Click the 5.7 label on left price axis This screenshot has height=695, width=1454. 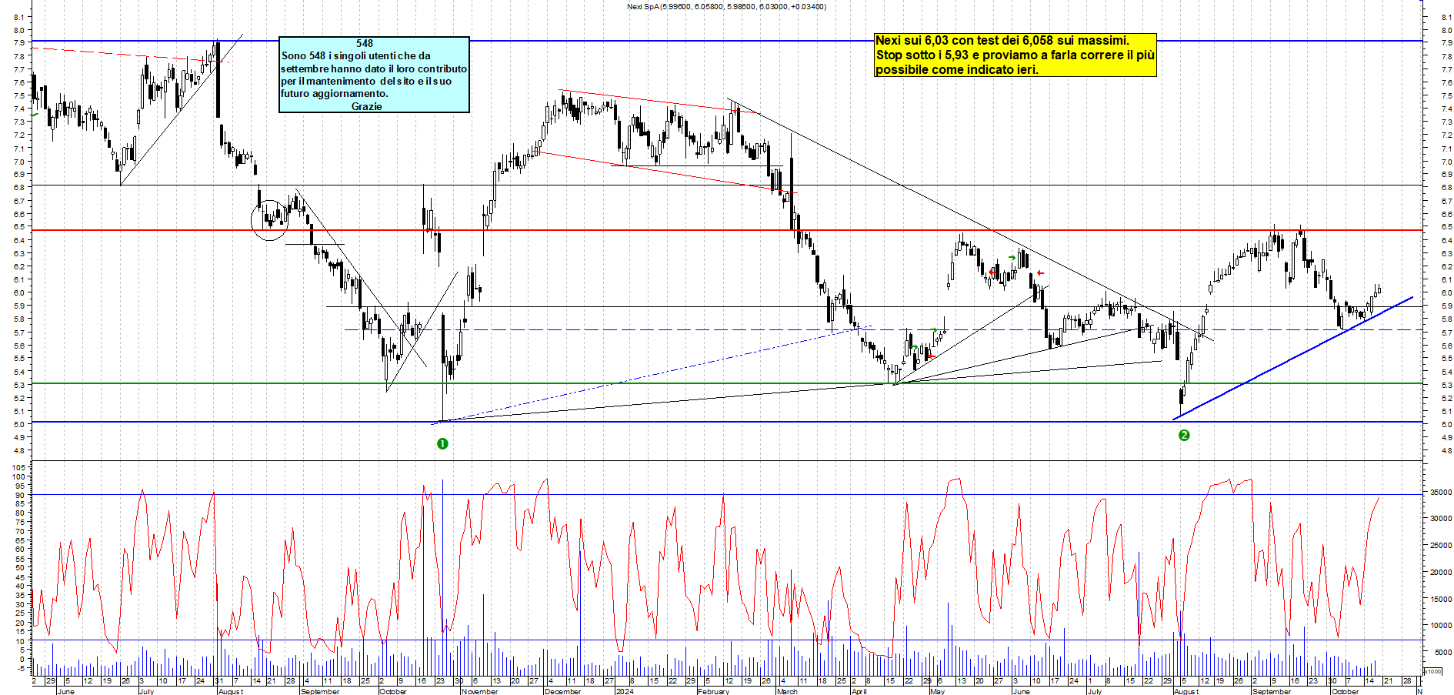pyautogui.click(x=18, y=332)
